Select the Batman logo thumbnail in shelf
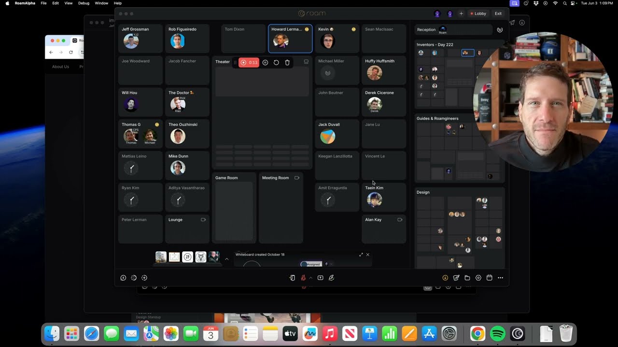Viewport: 618px width, 347px height. [x=201, y=257]
